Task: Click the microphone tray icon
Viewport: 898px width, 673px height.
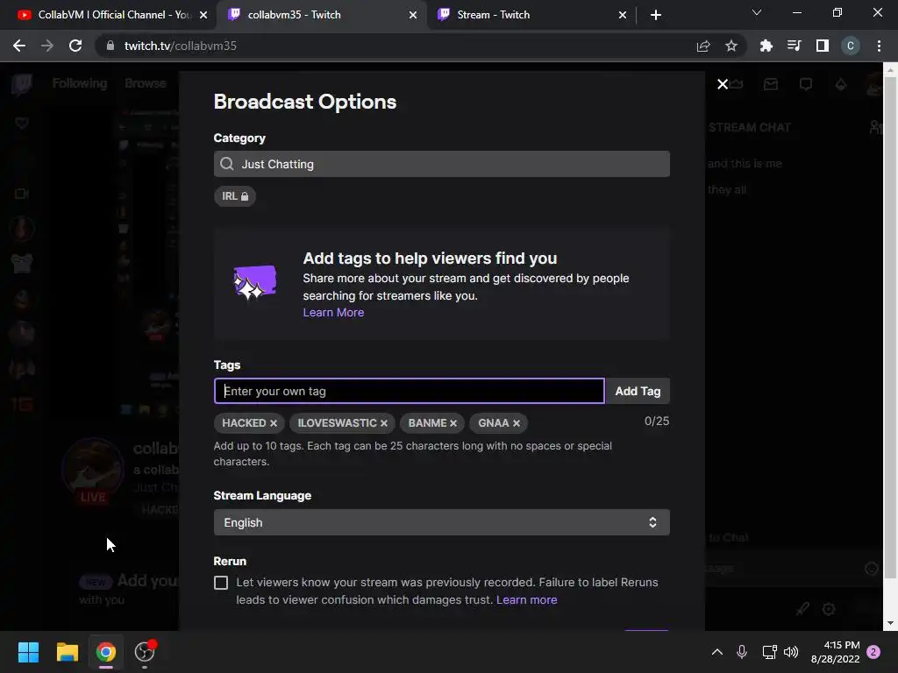Action: coord(742,652)
